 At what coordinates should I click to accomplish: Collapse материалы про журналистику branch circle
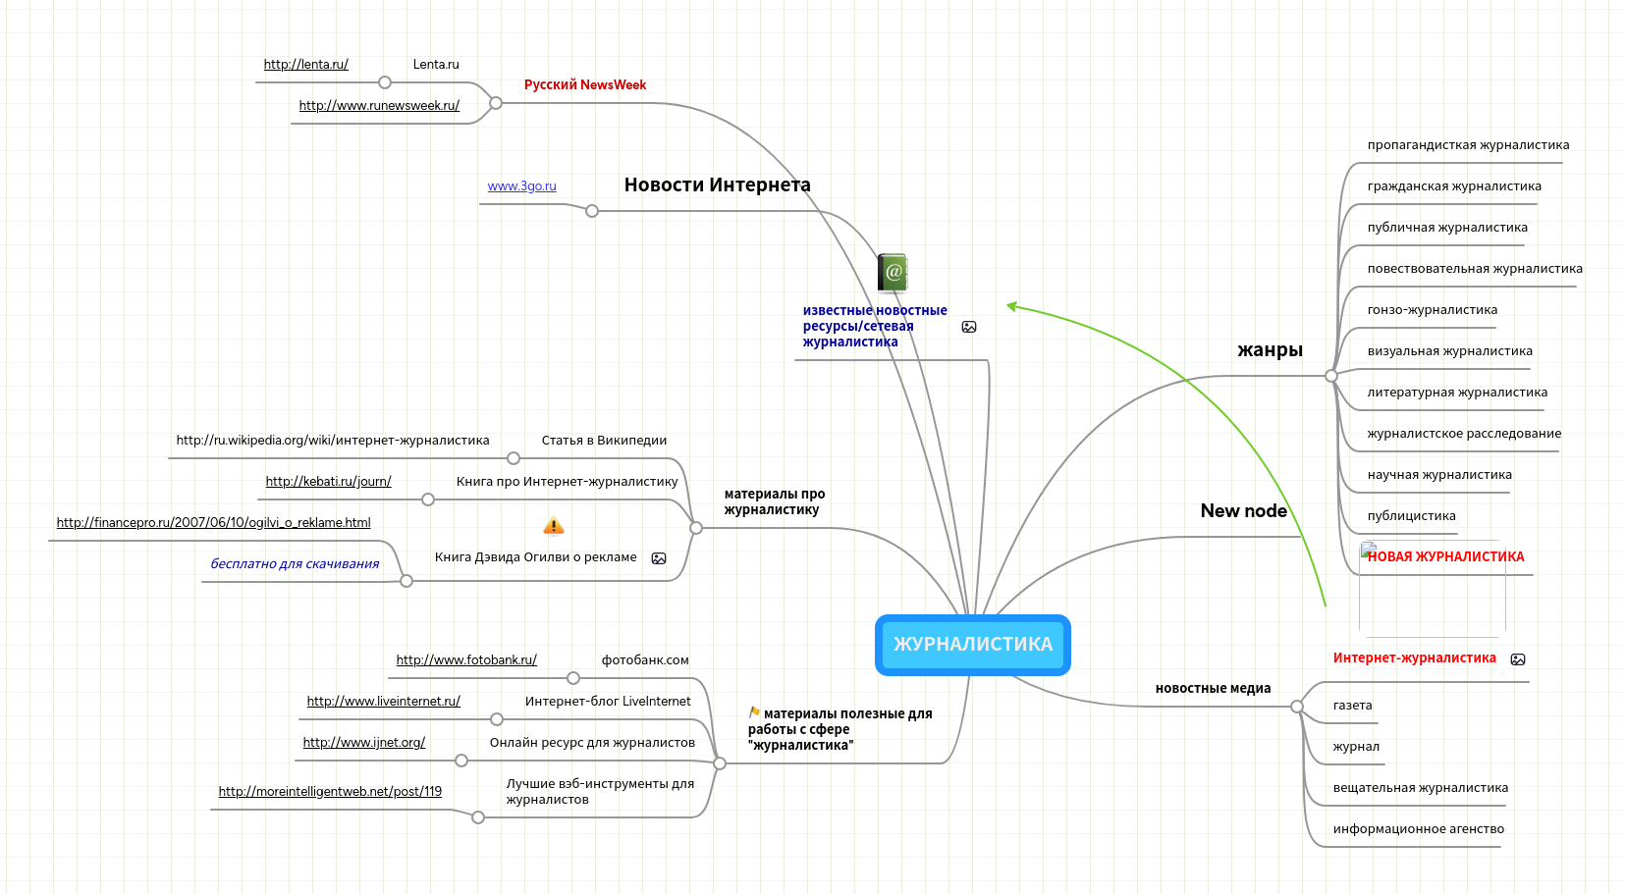[696, 528]
